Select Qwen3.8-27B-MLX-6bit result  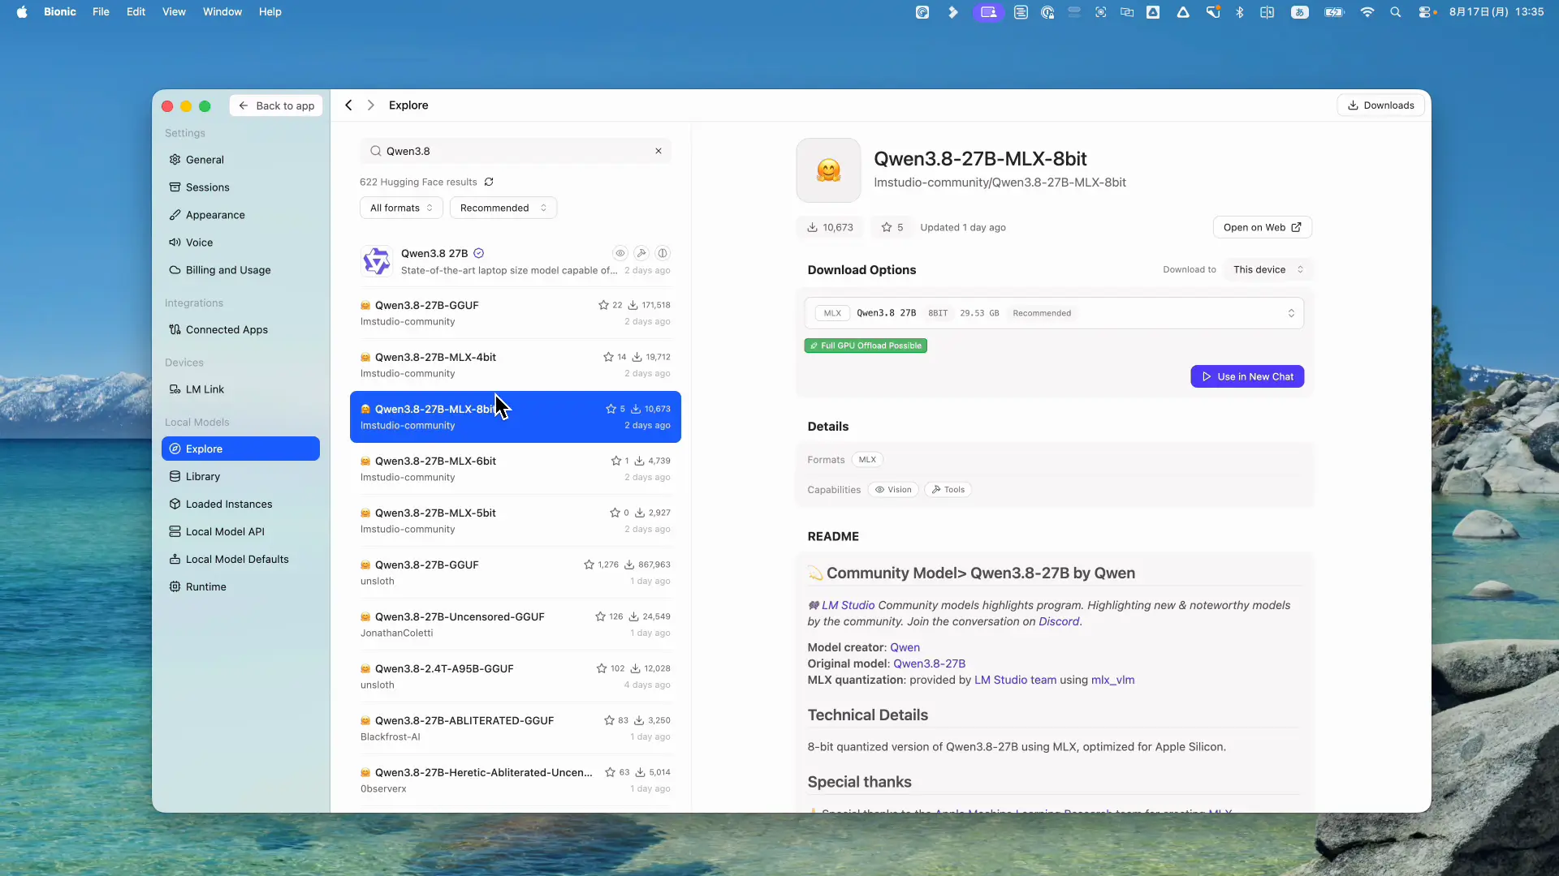point(516,469)
